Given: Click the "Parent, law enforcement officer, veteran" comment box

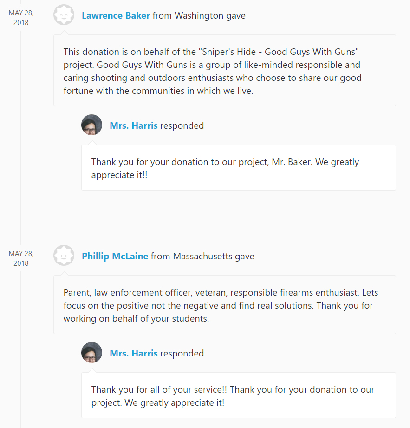Looking at the screenshot, I should click(224, 304).
